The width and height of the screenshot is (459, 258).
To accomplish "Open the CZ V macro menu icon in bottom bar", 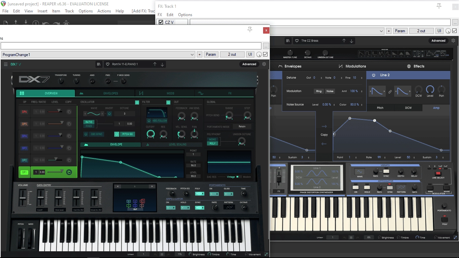I will (351, 238).
